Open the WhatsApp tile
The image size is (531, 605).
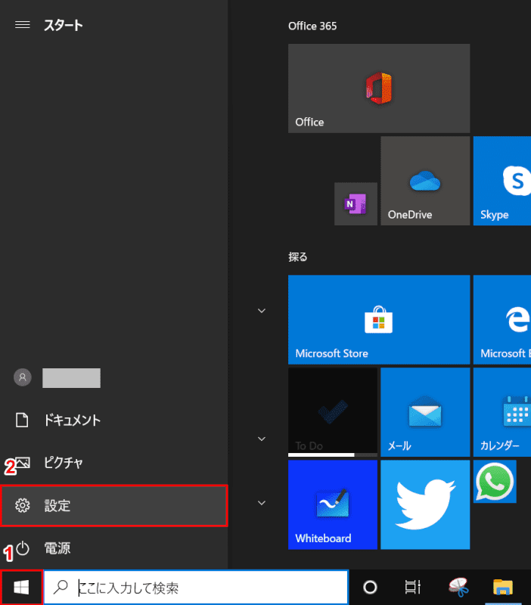click(x=495, y=482)
